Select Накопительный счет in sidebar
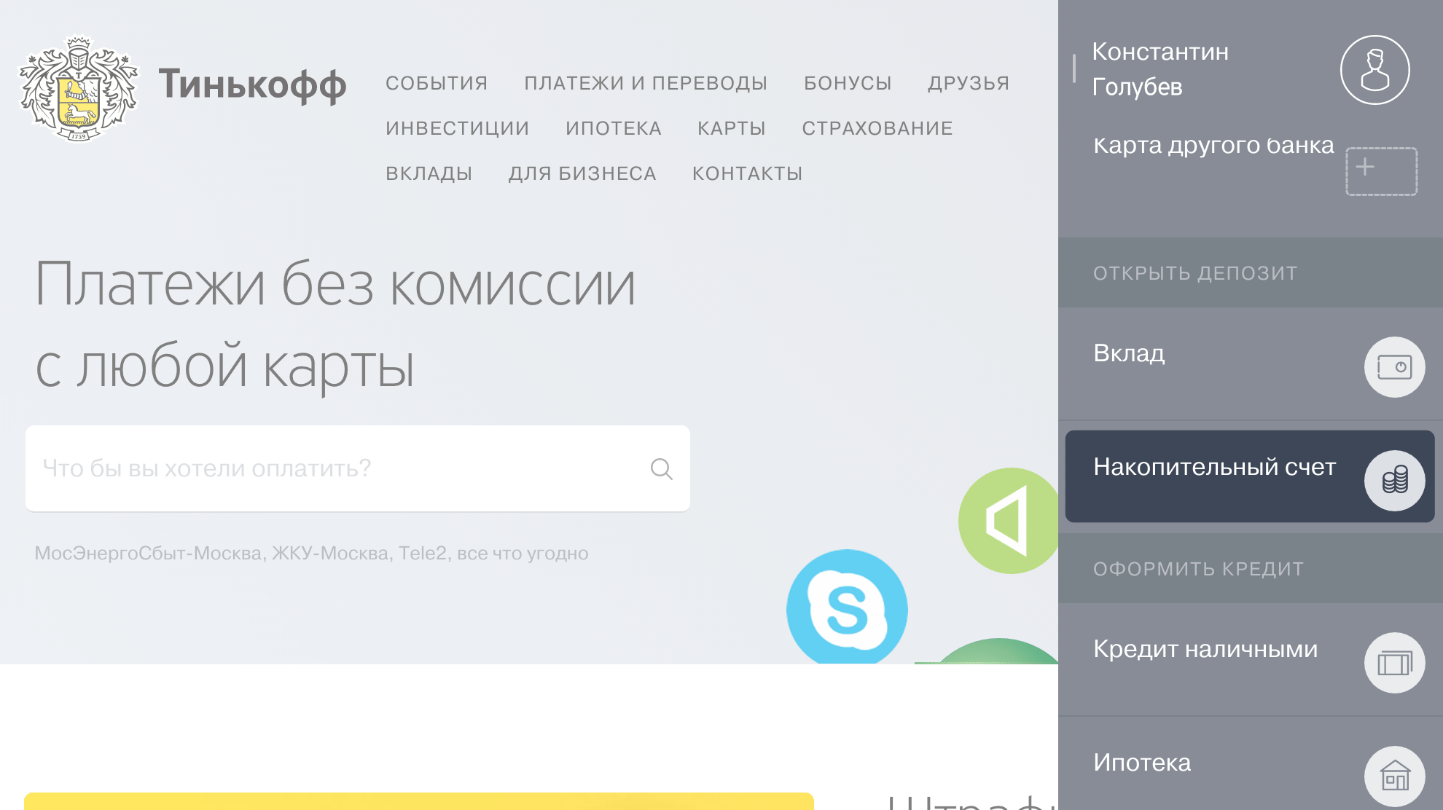 pyautogui.click(x=1250, y=476)
